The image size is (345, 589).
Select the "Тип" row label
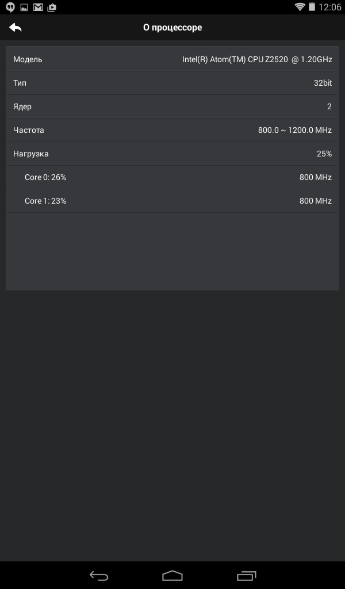coord(20,83)
